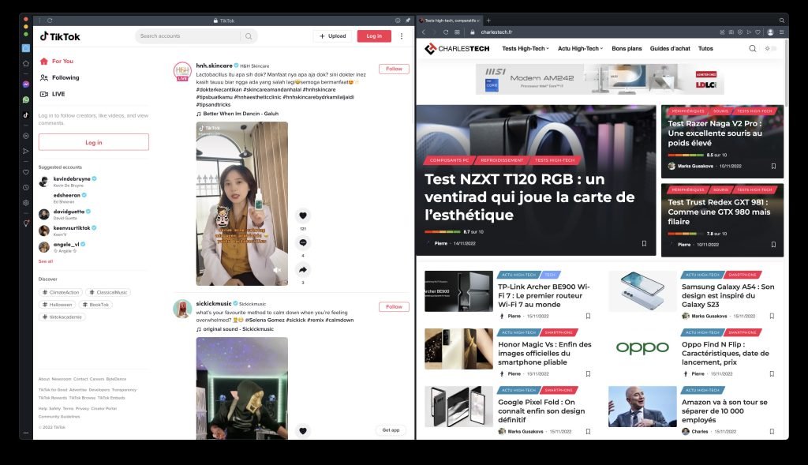Click the charlestech page vertical scrollbar
This screenshot has width=808, height=465.
(787, 72)
